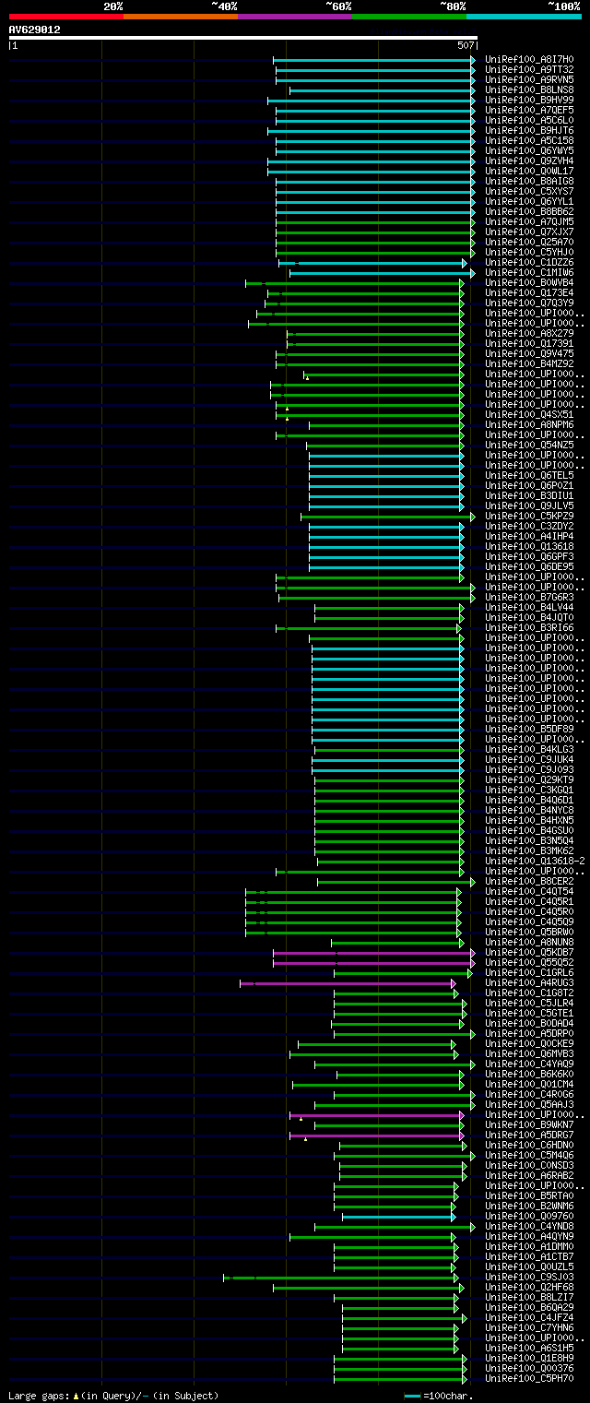Click hit label UniRef100_Q173E4
The height and width of the screenshot is (1403, 590).
(x=529, y=293)
